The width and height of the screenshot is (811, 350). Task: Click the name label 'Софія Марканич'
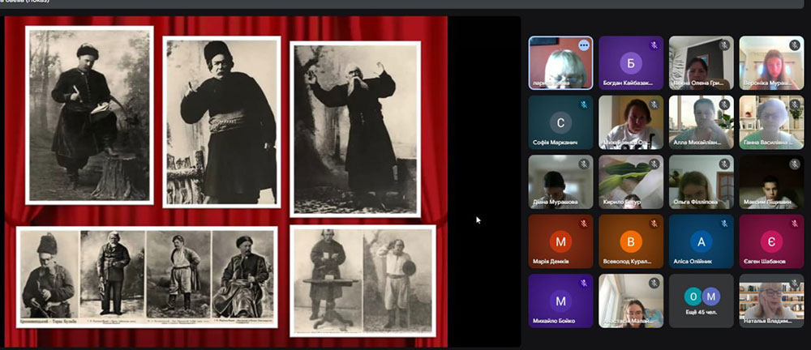pos(555,143)
